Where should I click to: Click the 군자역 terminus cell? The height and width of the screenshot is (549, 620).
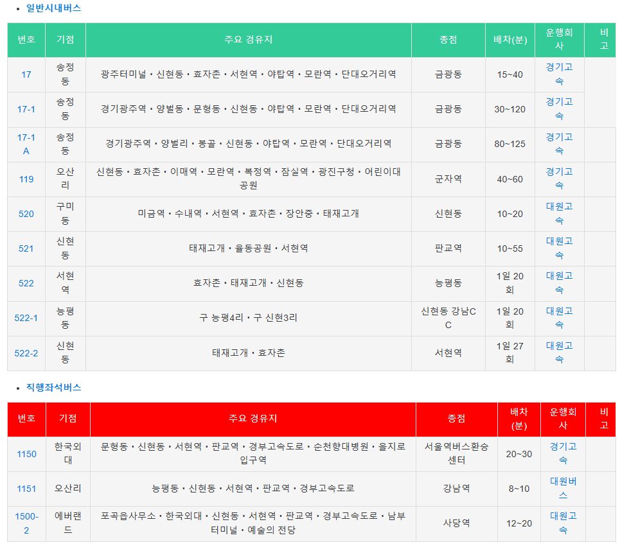click(x=448, y=179)
